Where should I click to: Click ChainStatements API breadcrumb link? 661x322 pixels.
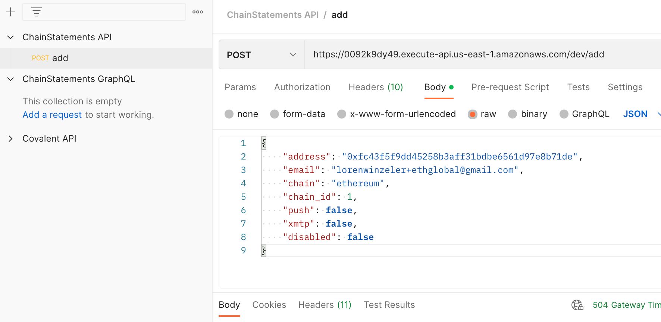click(273, 15)
